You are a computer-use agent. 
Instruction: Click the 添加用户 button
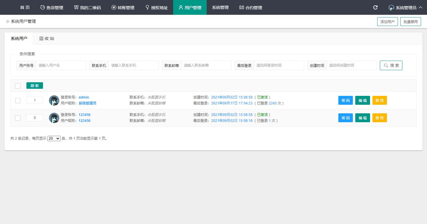(x=387, y=21)
